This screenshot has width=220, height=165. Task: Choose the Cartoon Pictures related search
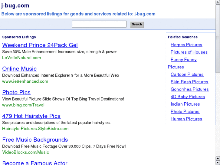pyautogui.click(x=187, y=74)
